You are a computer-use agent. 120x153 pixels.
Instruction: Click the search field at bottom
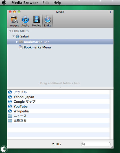(x=96, y=144)
